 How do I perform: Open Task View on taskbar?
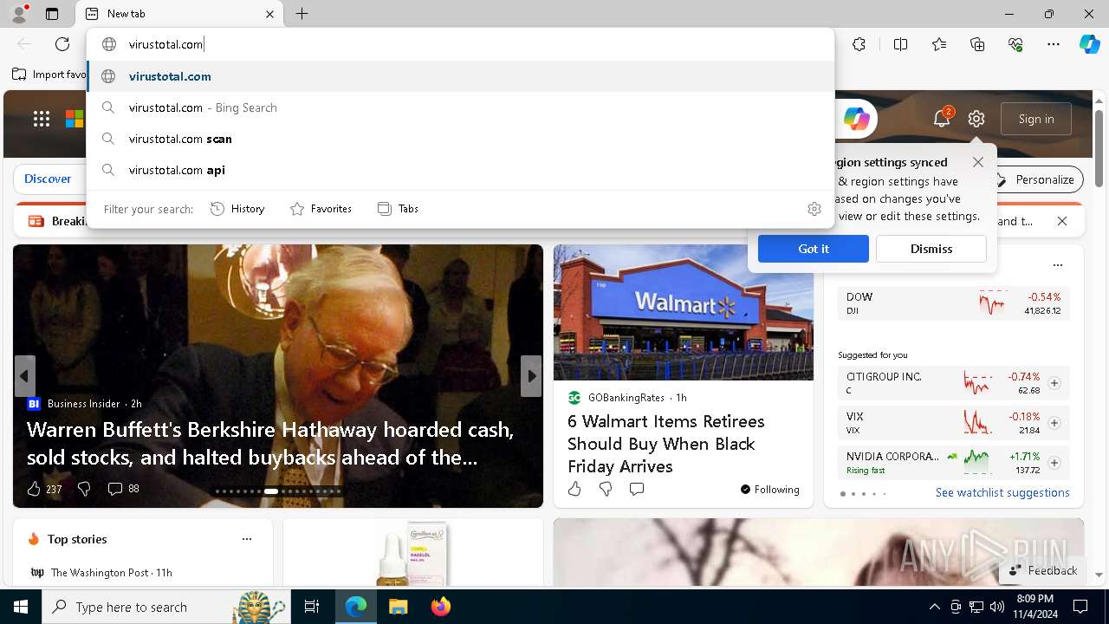(312, 607)
